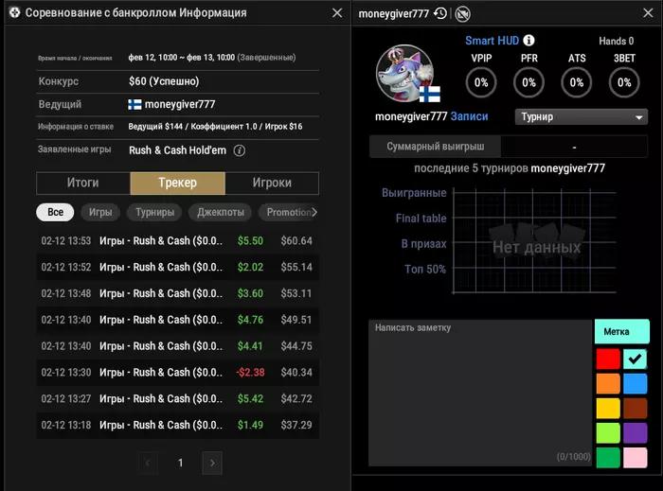The width and height of the screenshot is (663, 491).
Task: Select the Promotion filter chip
Action: point(289,212)
